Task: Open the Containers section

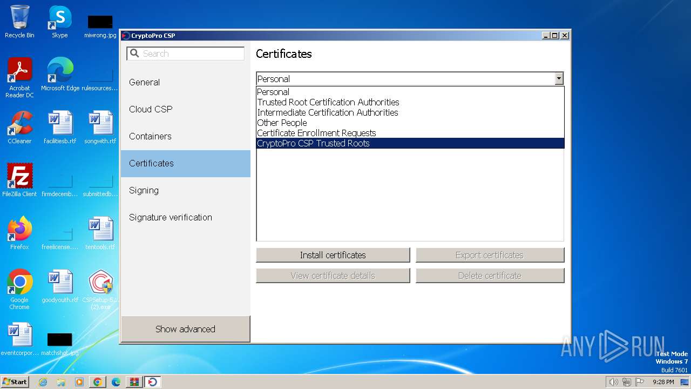Action: pos(186,136)
